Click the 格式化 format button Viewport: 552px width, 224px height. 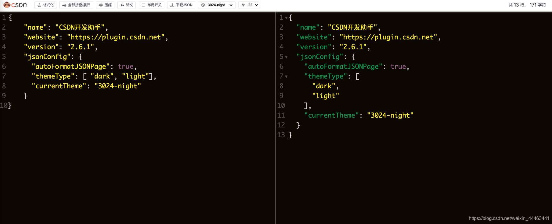45,5
